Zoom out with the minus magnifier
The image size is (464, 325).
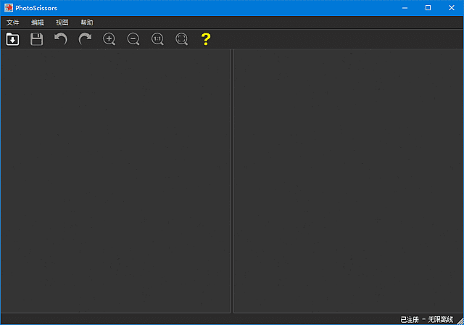133,39
